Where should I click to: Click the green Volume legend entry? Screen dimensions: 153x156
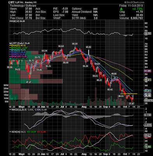coord(19,58)
